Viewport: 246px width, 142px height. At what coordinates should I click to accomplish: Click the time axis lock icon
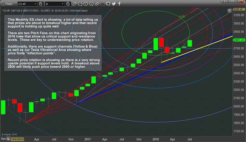(8, 139)
